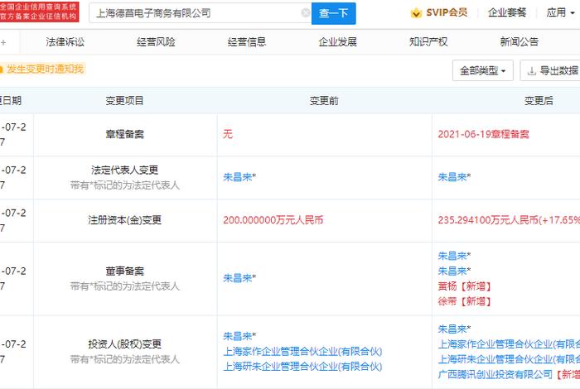Open 企业套餐 link
This screenshot has height=389, width=580.
click(x=507, y=12)
